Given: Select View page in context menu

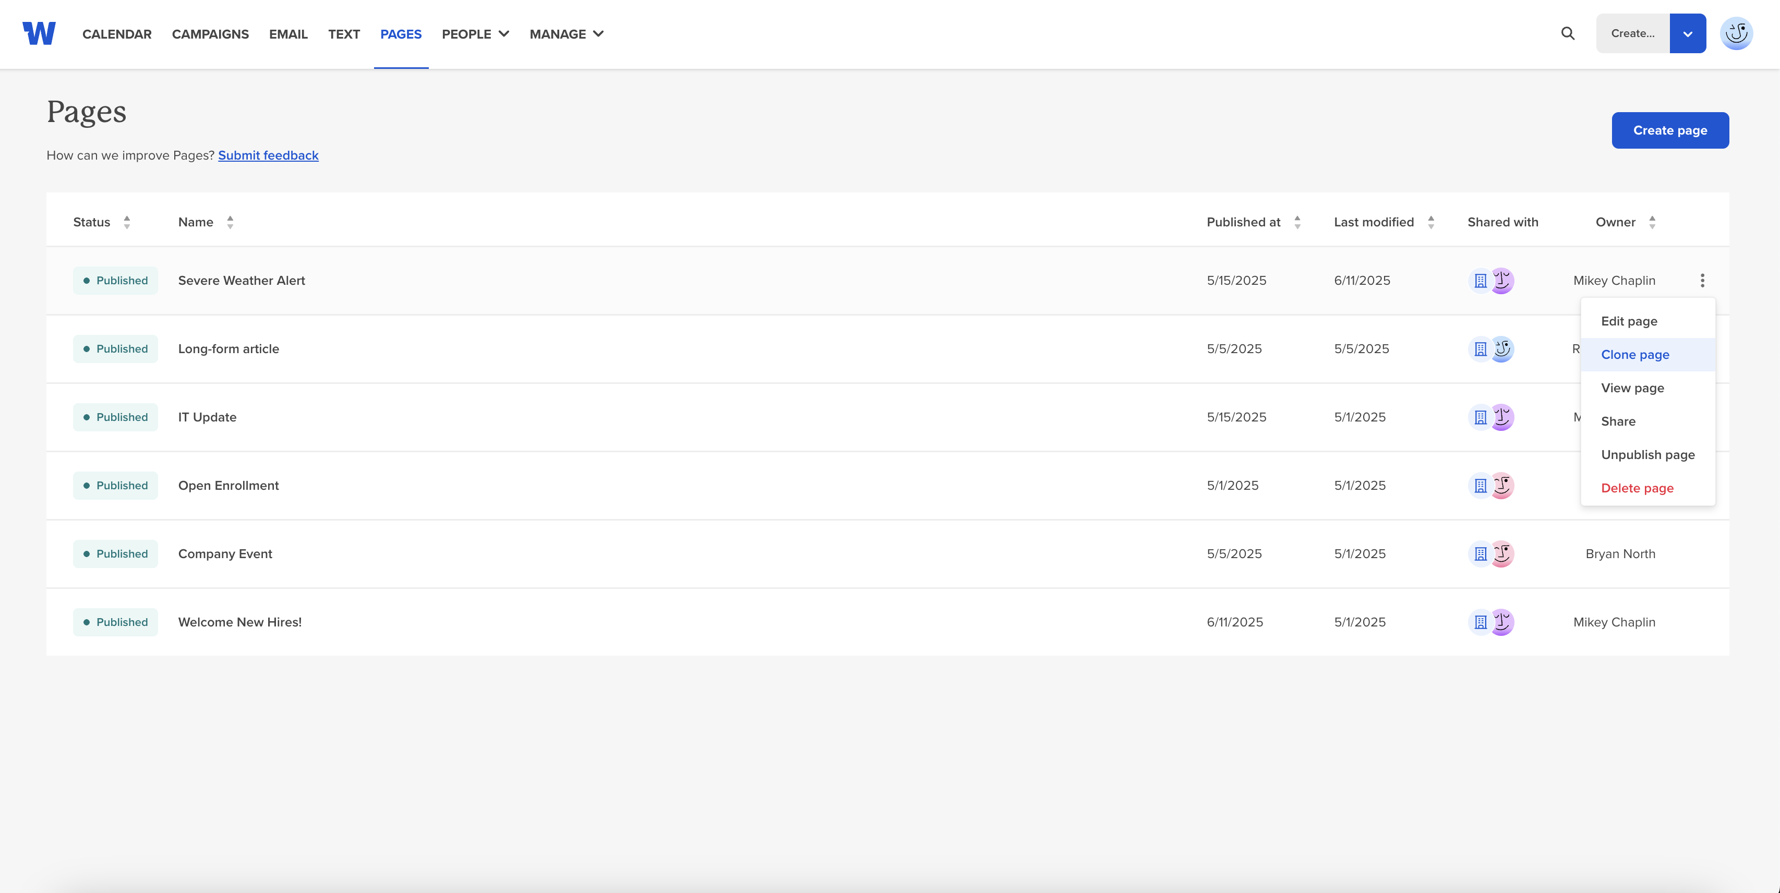Looking at the screenshot, I should click(1648, 388).
